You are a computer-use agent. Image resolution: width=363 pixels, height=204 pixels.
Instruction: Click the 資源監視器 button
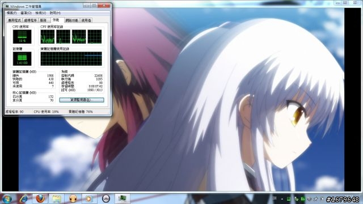click(x=82, y=100)
